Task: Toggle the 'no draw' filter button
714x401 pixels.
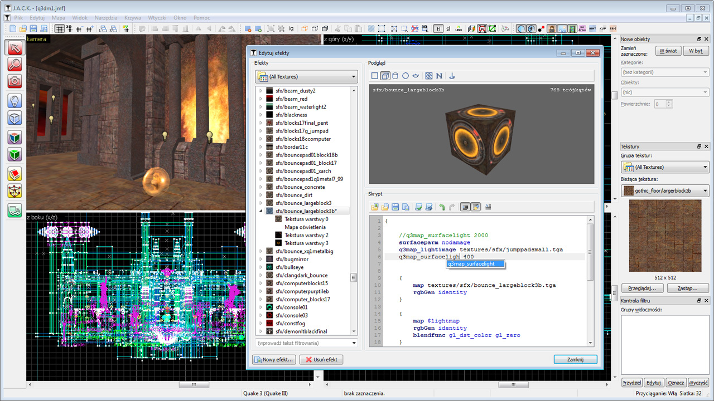Action: (x=582, y=28)
